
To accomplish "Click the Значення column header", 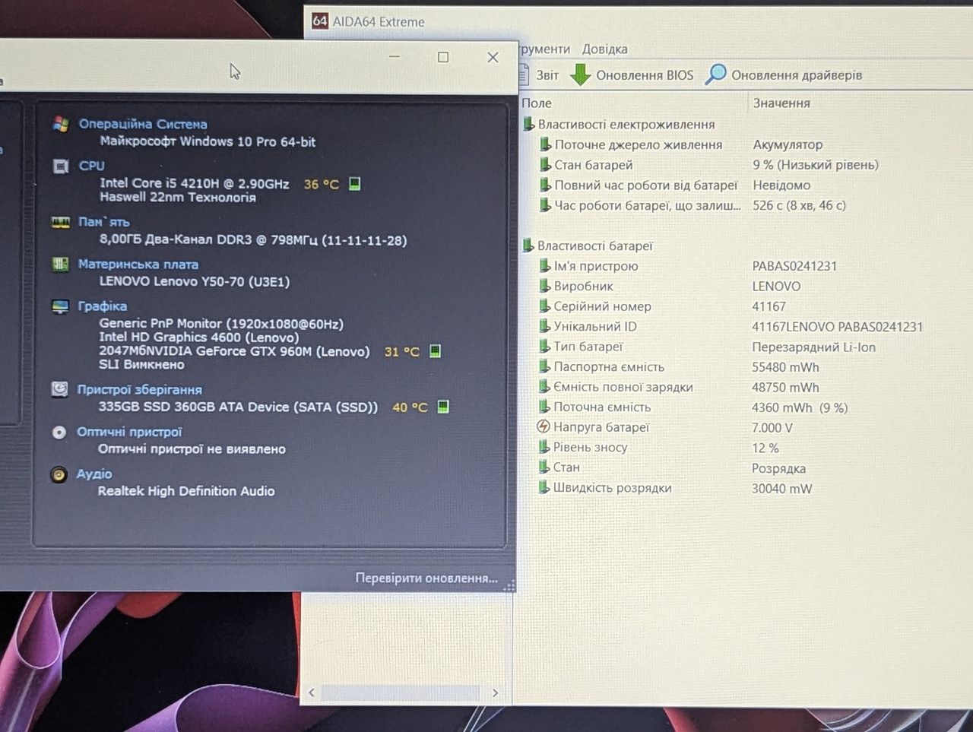I will point(781,103).
